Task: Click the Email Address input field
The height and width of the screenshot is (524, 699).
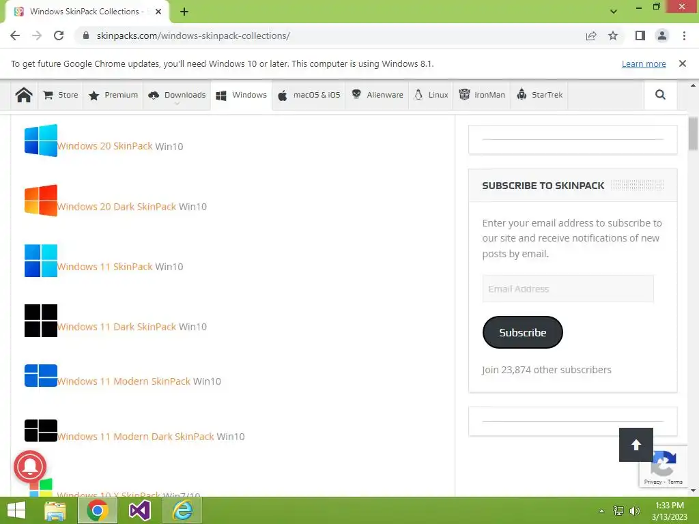Action: [x=568, y=289]
